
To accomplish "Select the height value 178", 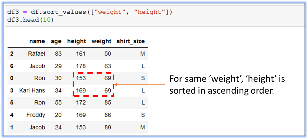I will pyautogui.click(x=81, y=66).
